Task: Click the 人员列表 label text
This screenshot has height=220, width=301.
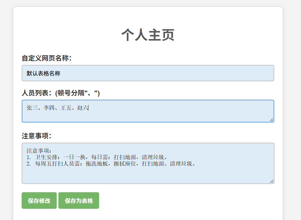Action: pos(61,93)
